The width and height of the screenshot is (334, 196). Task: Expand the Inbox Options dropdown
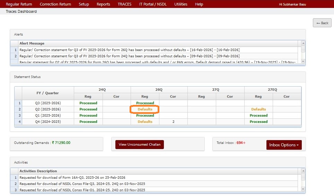tap(284, 145)
